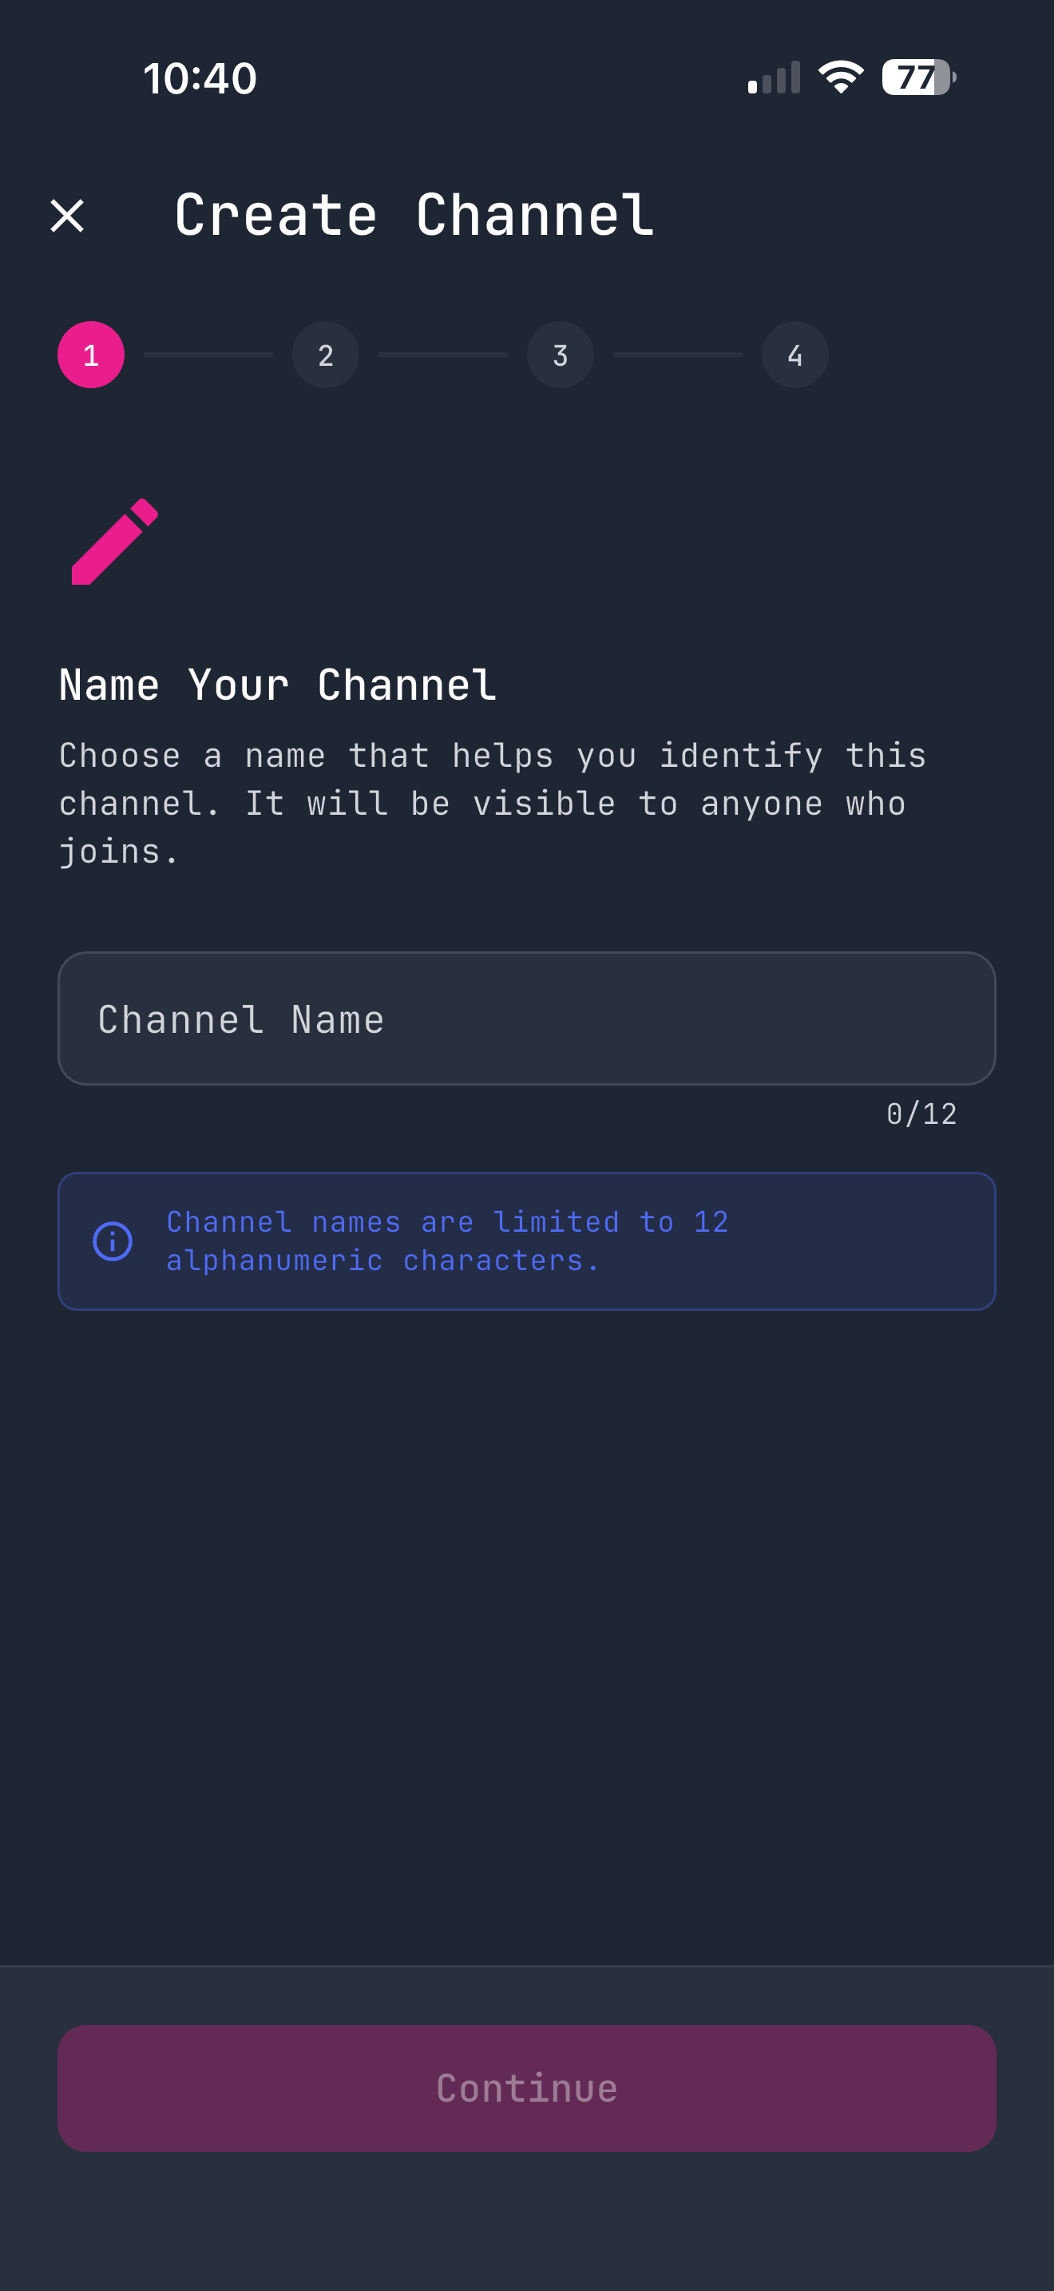The image size is (1054, 2291).
Task: Tap the Channel Name input field
Action: click(527, 1018)
